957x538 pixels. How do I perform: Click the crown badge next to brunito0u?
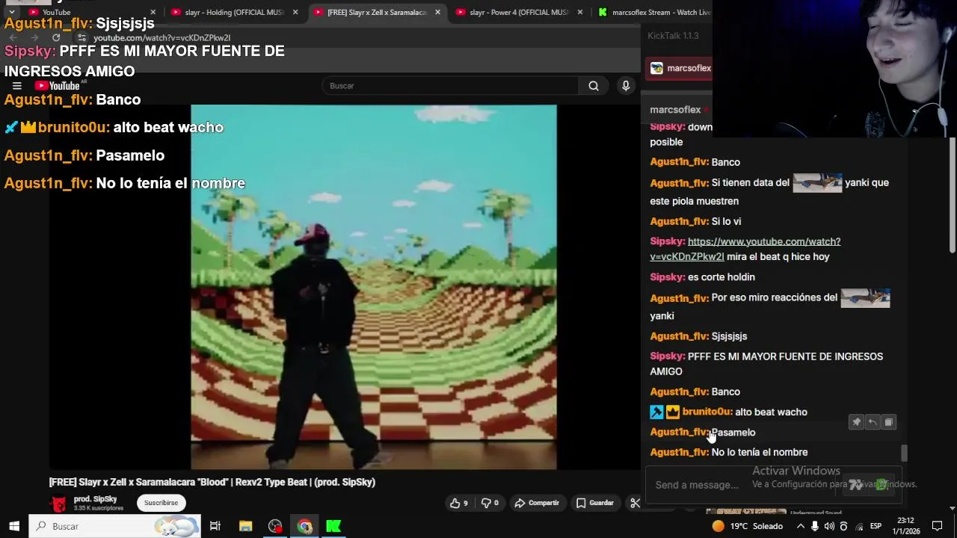click(x=673, y=412)
